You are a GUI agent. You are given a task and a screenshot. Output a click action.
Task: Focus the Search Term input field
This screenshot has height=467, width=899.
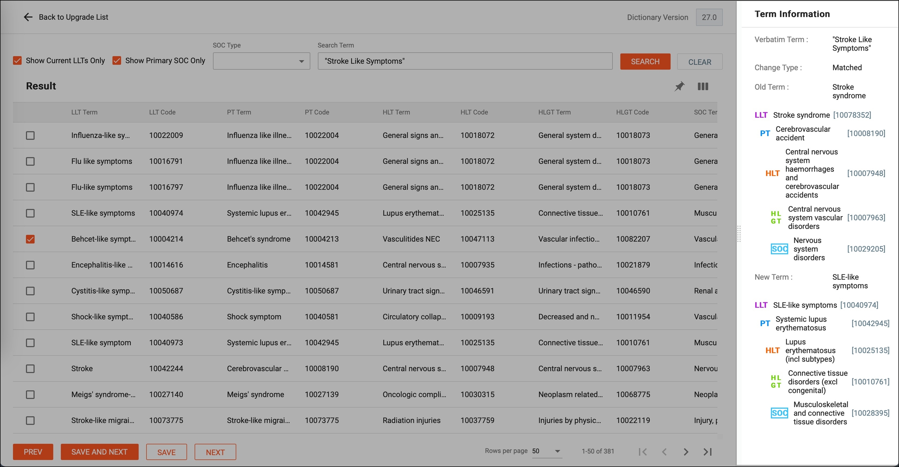tap(465, 61)
